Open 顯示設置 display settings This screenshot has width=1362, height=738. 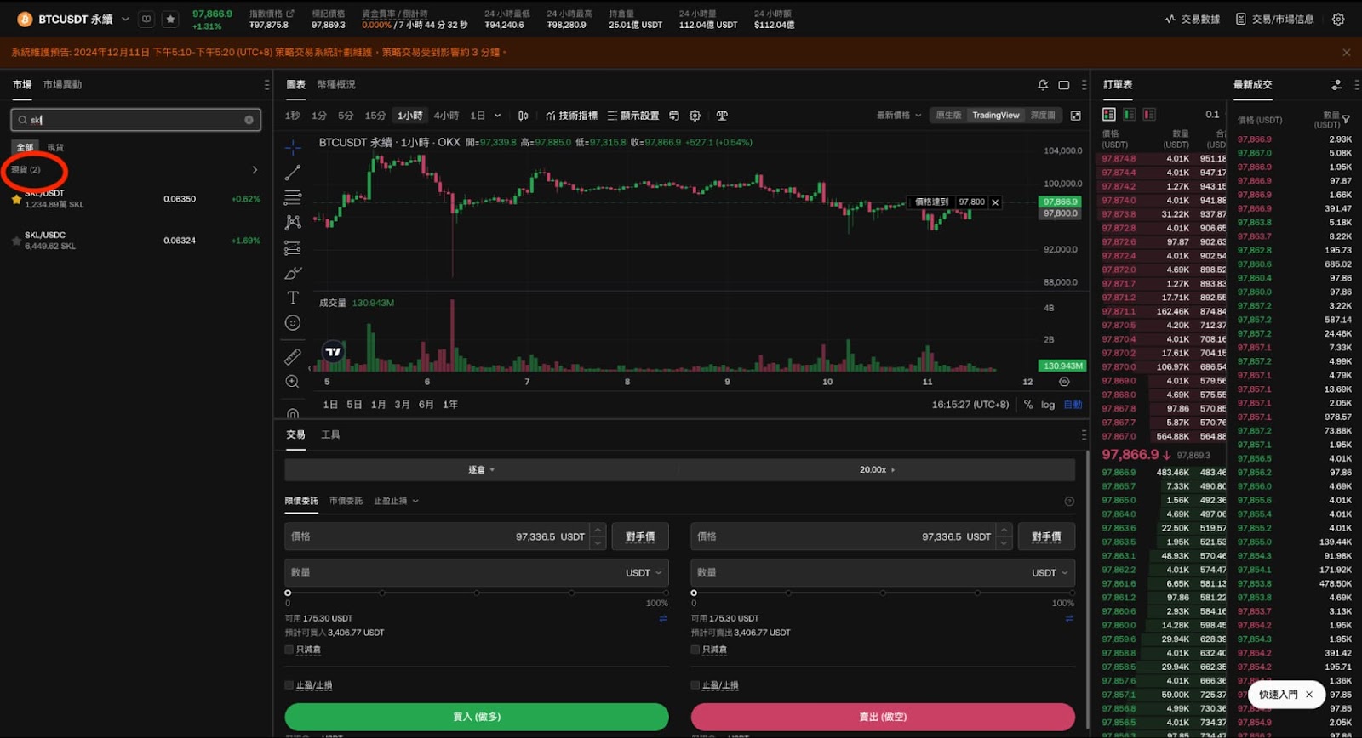pyautogui.click(x=633, y=116)
